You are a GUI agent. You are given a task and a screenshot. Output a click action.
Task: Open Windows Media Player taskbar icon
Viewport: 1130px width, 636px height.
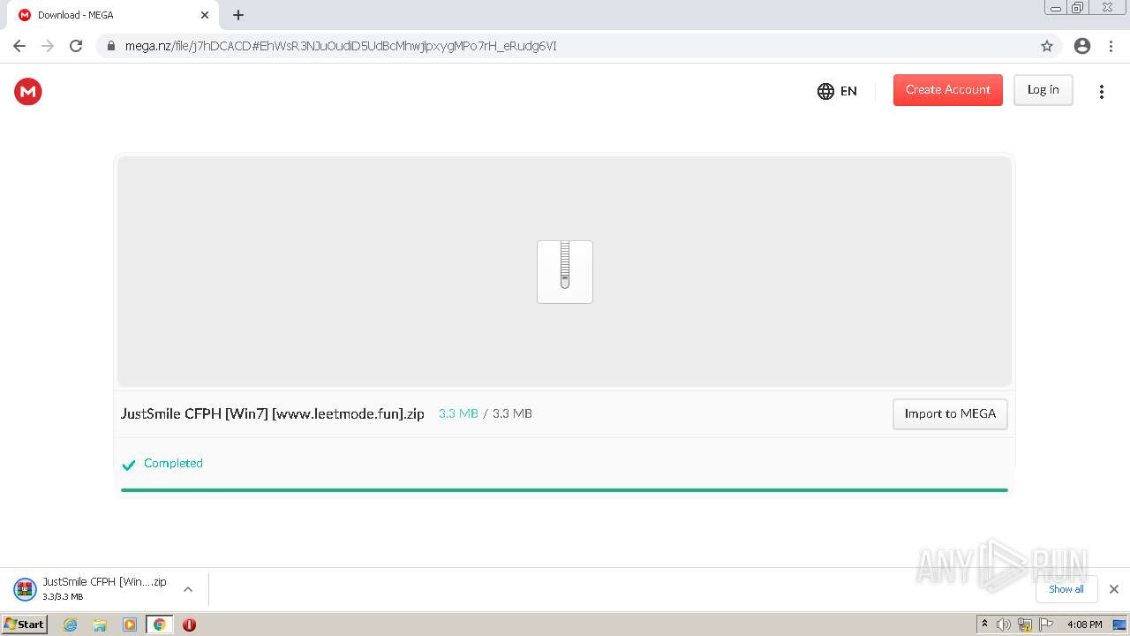(130, 625)
